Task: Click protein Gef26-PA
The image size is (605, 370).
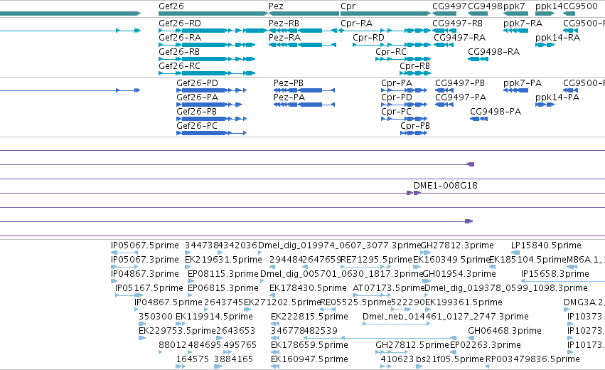Action: click(x=197, y=97)
